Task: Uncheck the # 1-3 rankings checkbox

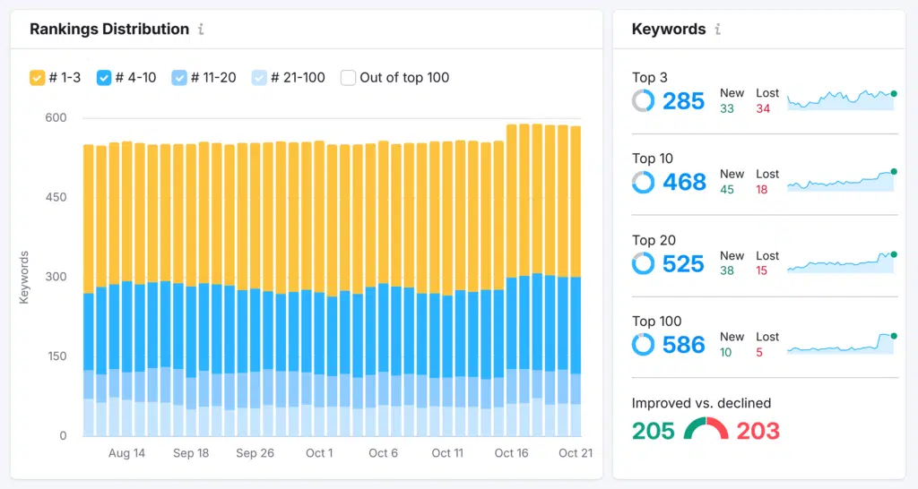Action: 38,78
